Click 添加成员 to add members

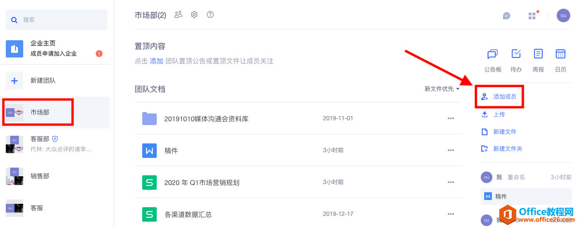coord(504,97)
